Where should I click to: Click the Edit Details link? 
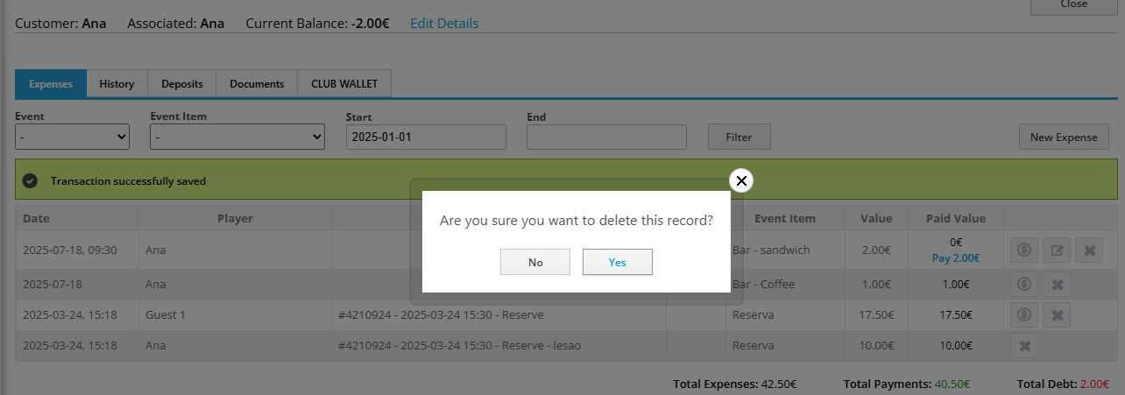pos(444,24)
